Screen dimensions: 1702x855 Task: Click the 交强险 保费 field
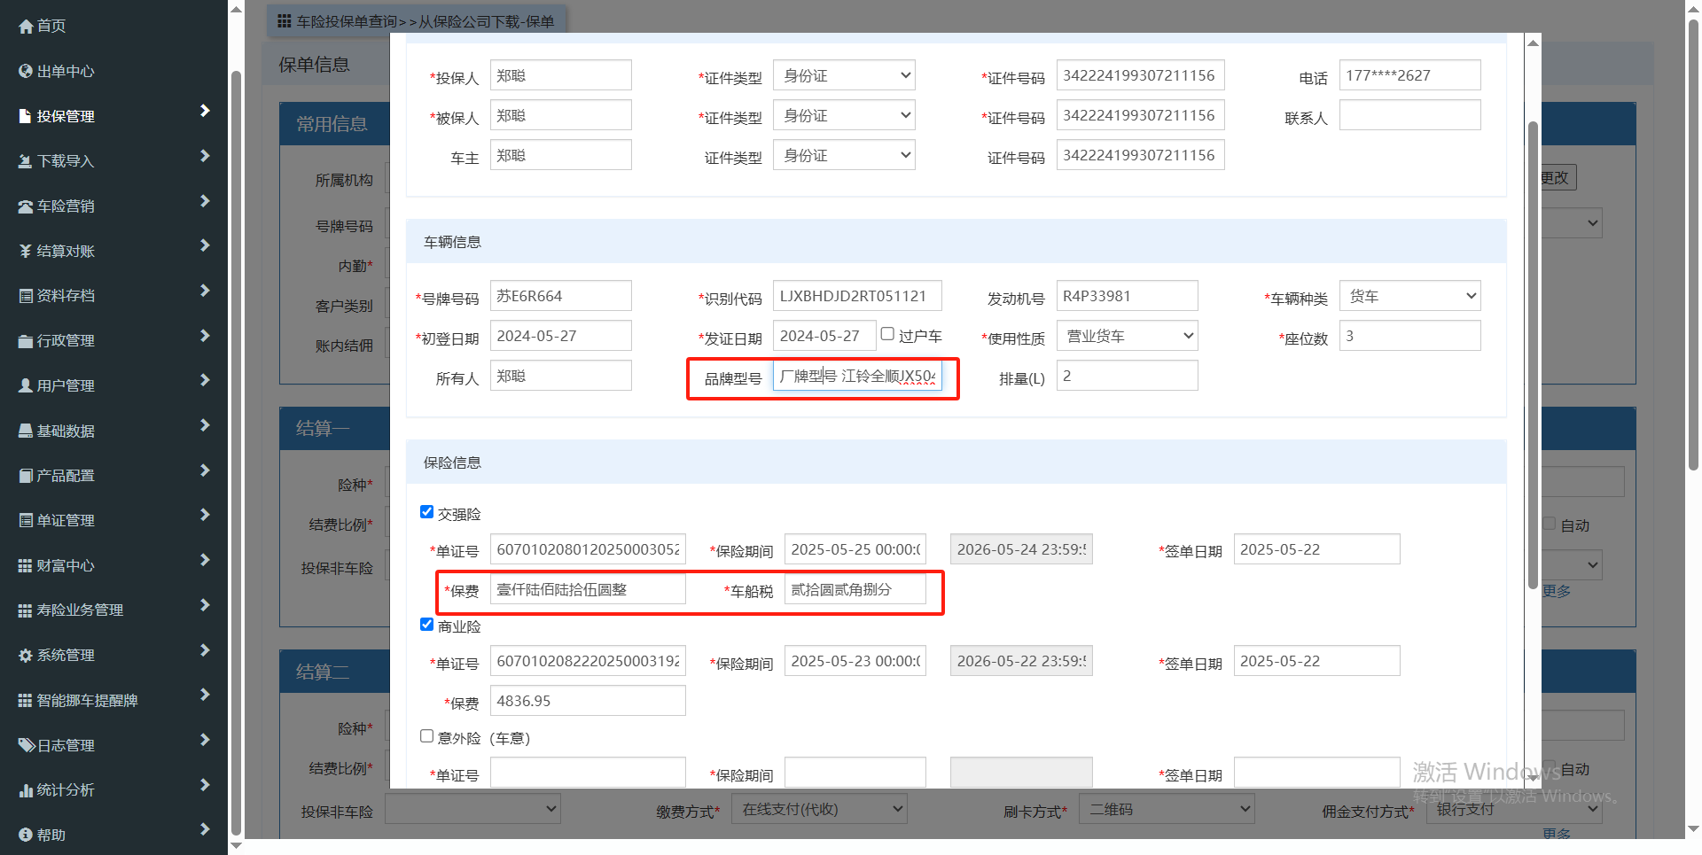pos(588,589)
